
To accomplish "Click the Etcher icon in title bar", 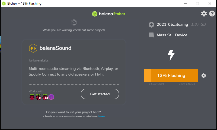I will pos(4,4).
